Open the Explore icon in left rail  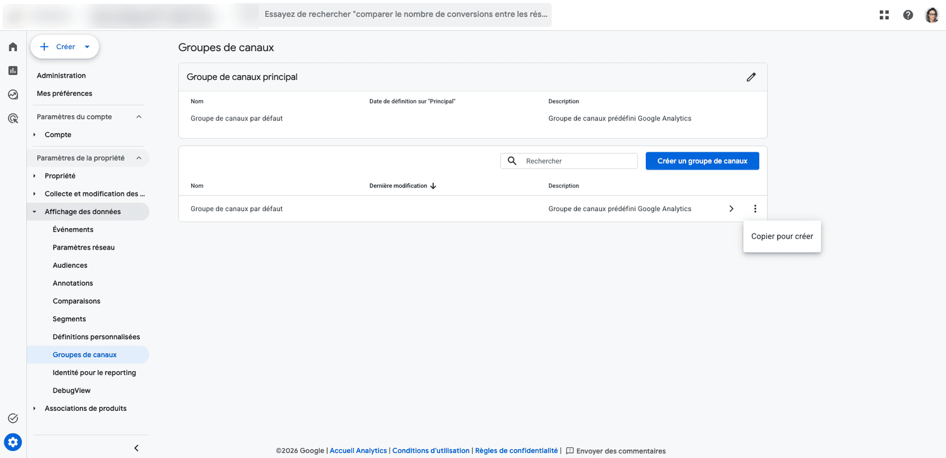tap(13, 94)
